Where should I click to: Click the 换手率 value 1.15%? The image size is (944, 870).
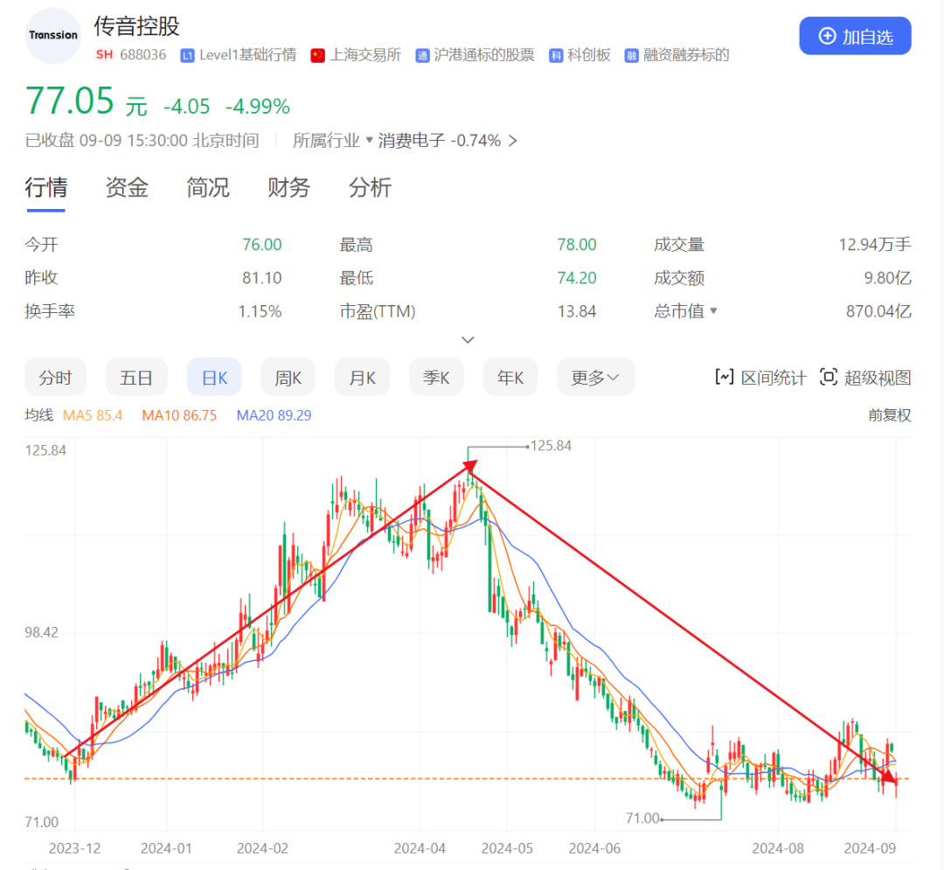[260, 311]
